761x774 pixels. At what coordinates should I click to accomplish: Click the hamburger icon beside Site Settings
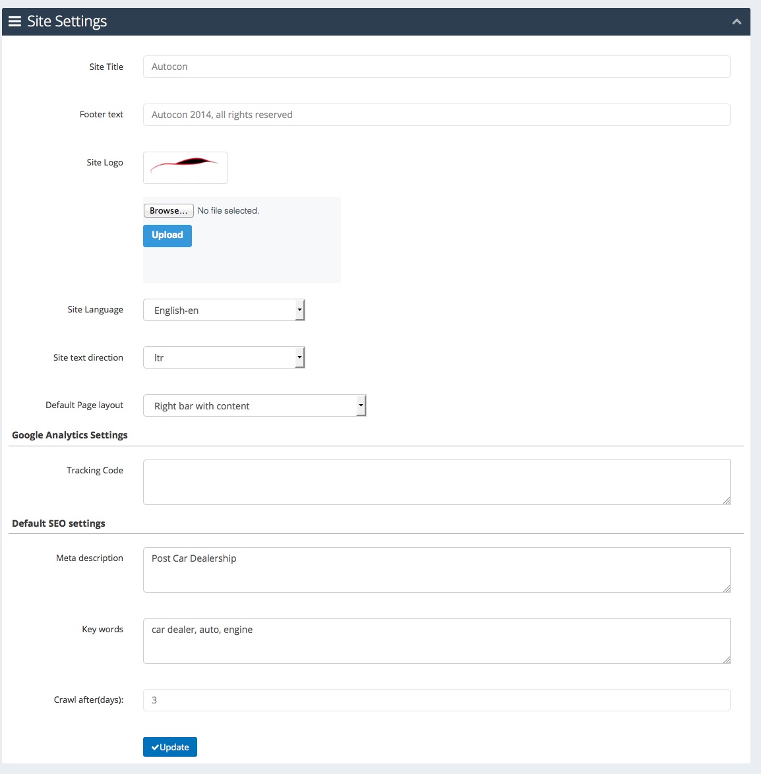[x=15, y=21]
